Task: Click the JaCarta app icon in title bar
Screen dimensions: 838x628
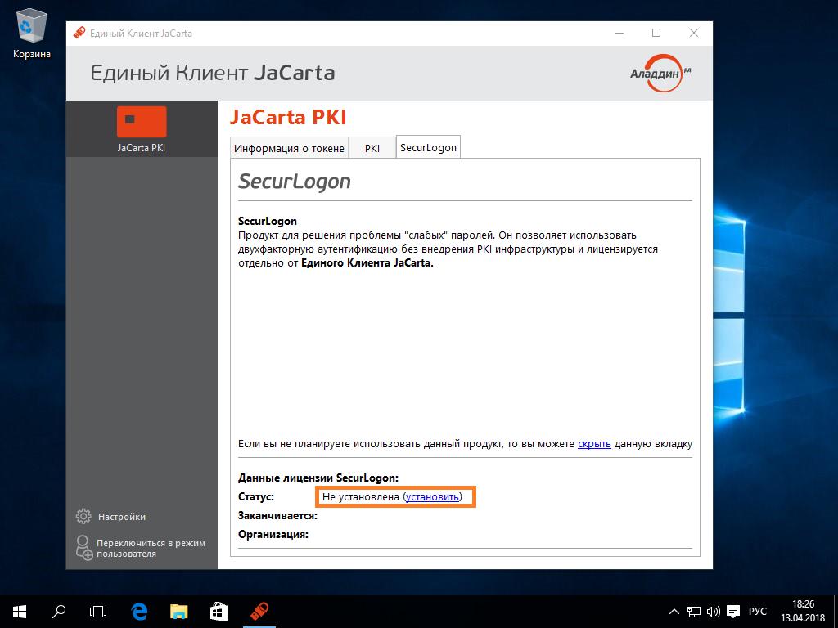Action: pyautogui.click(x=79, y=33)
